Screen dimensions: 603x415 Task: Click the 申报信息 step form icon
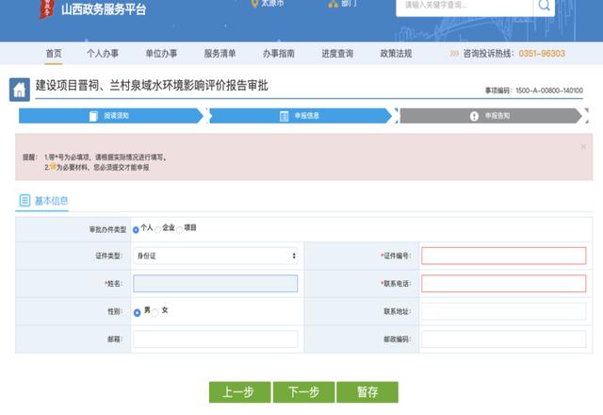tap(284, 116)
